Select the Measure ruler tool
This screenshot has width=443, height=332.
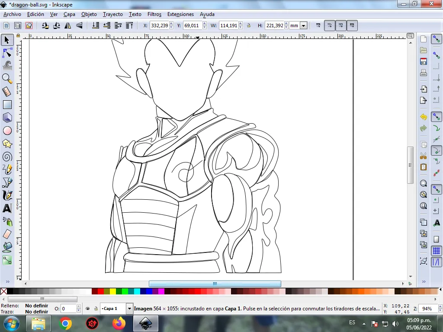[x=7, y=92]
